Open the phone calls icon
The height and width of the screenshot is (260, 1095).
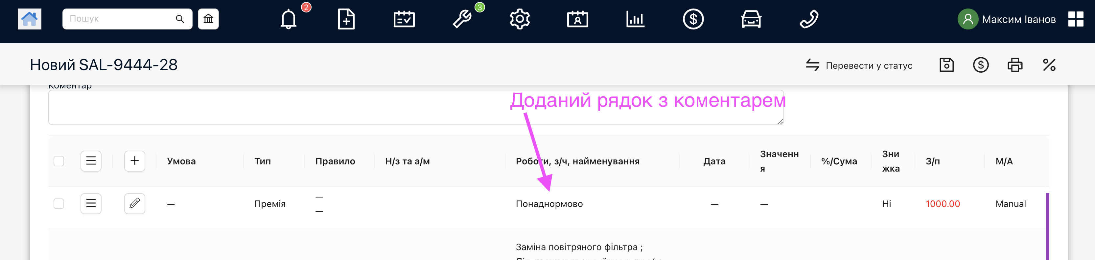tap(808, 19)
